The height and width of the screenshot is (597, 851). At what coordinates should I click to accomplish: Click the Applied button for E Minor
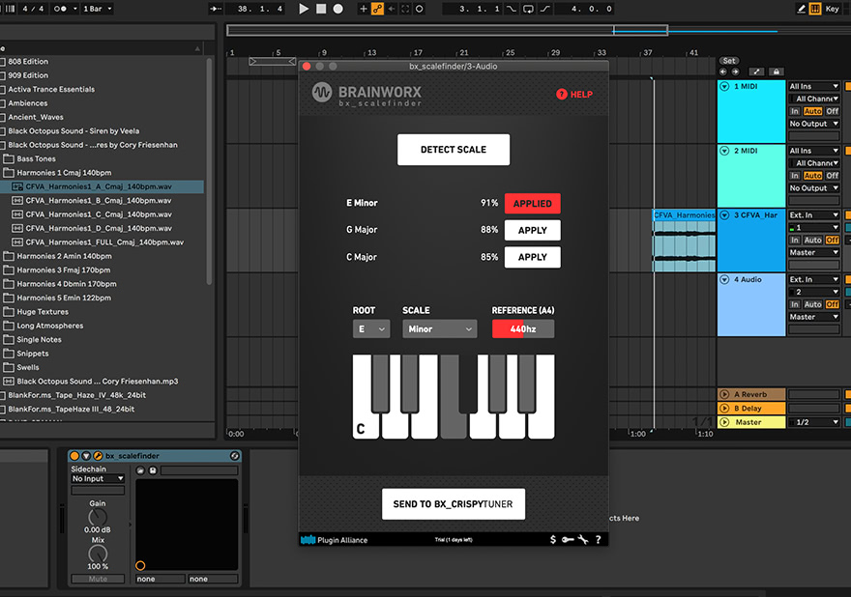point(533,204)
